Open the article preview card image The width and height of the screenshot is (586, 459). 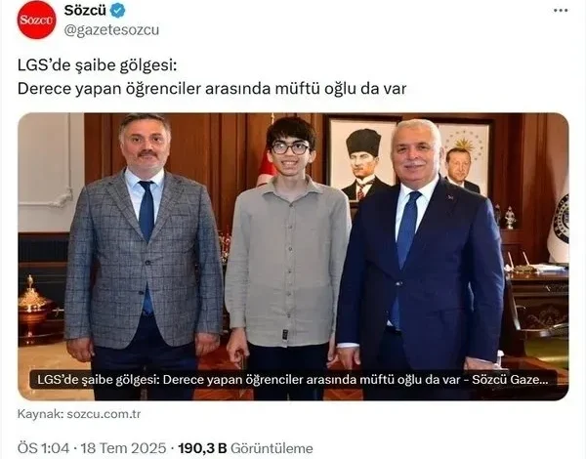293,257
